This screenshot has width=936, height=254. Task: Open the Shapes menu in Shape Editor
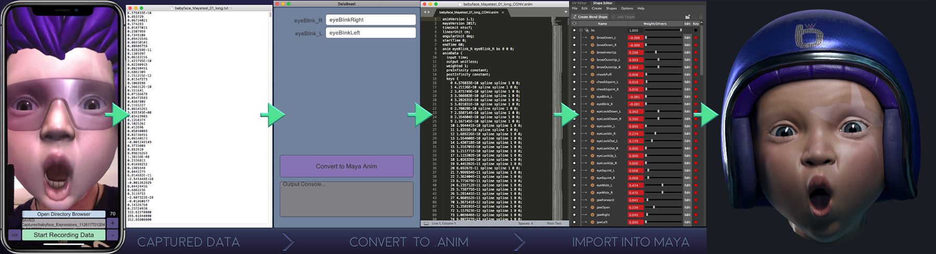coord(611,8)
